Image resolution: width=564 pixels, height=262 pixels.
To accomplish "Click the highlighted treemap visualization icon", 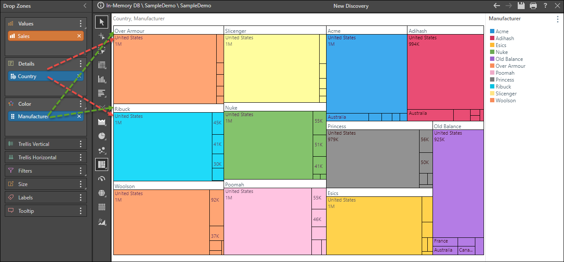I will 102,164.
